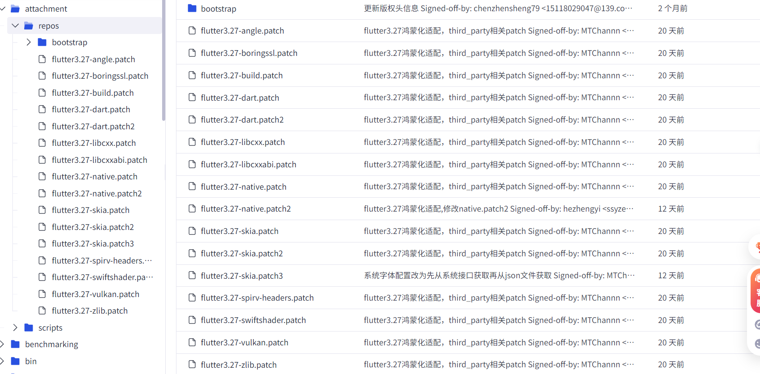This screenshot has height=374, width=760.
Task: Click file icon of flutter3.27-angle.patch in list
Action: pos(192,30)
